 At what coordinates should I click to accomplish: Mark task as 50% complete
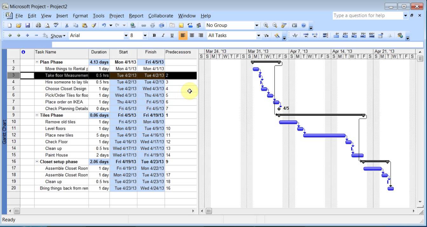[354, 36]
